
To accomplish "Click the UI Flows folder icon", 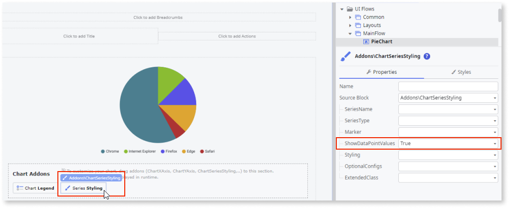I will [349, 9].
